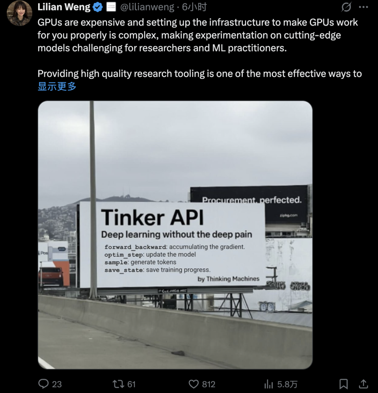Open the @lilianweng handle link

click(147, 7)
